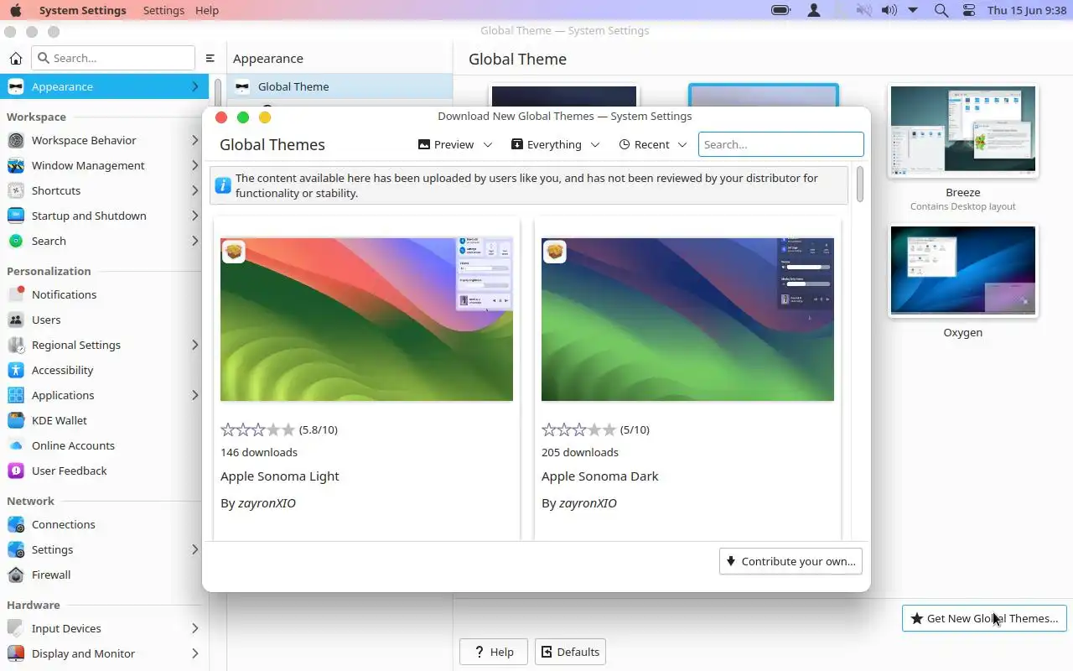The image size is (1073, 671).
Task: Click the star rating of Apple Sonoma Light
Action: (x=257, y=429)
